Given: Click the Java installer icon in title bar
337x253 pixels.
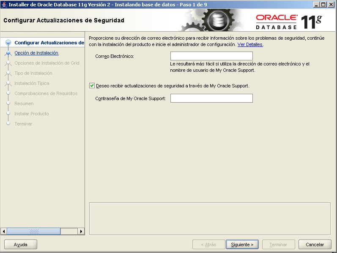Looking at the screenshot, I should 4,4.
